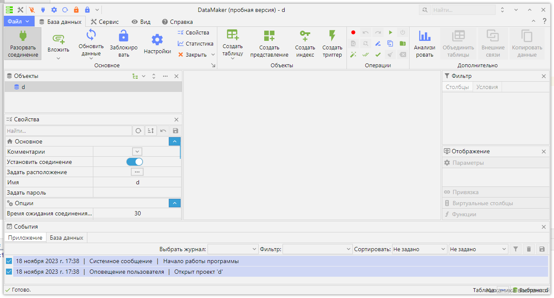Click the single green checkmark icon in Операции
This screenshot has height=298, width=554.
click(378, 54)
